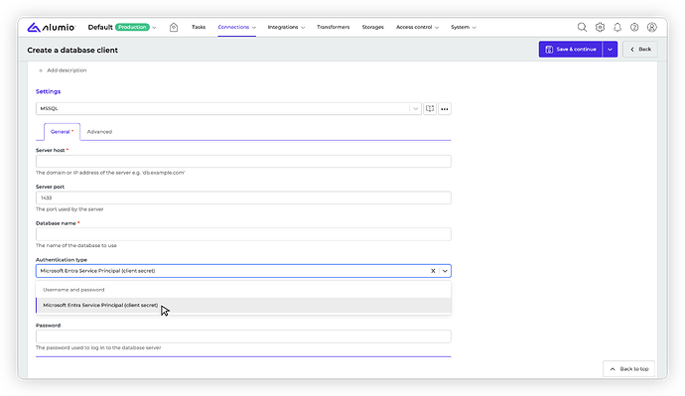Viewport: 685px width, 396px height.
Task: Focus the Database name input field
Action: (243, 234)
